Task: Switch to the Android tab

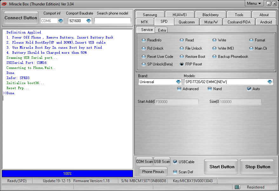Action: (x=266, y=22)
